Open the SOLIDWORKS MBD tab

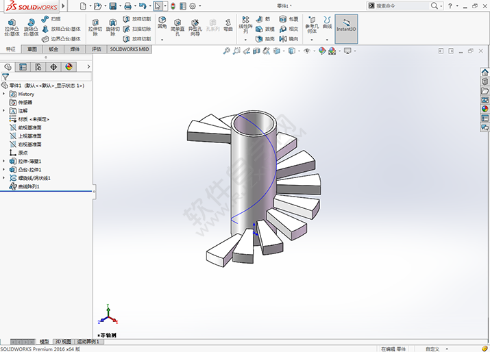(x=130, y=49)
